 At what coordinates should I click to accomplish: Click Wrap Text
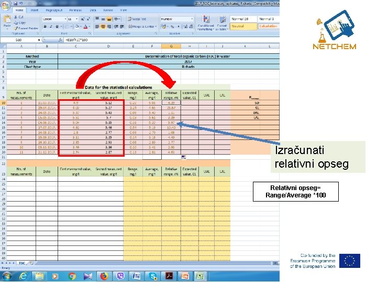click(137, 19)
